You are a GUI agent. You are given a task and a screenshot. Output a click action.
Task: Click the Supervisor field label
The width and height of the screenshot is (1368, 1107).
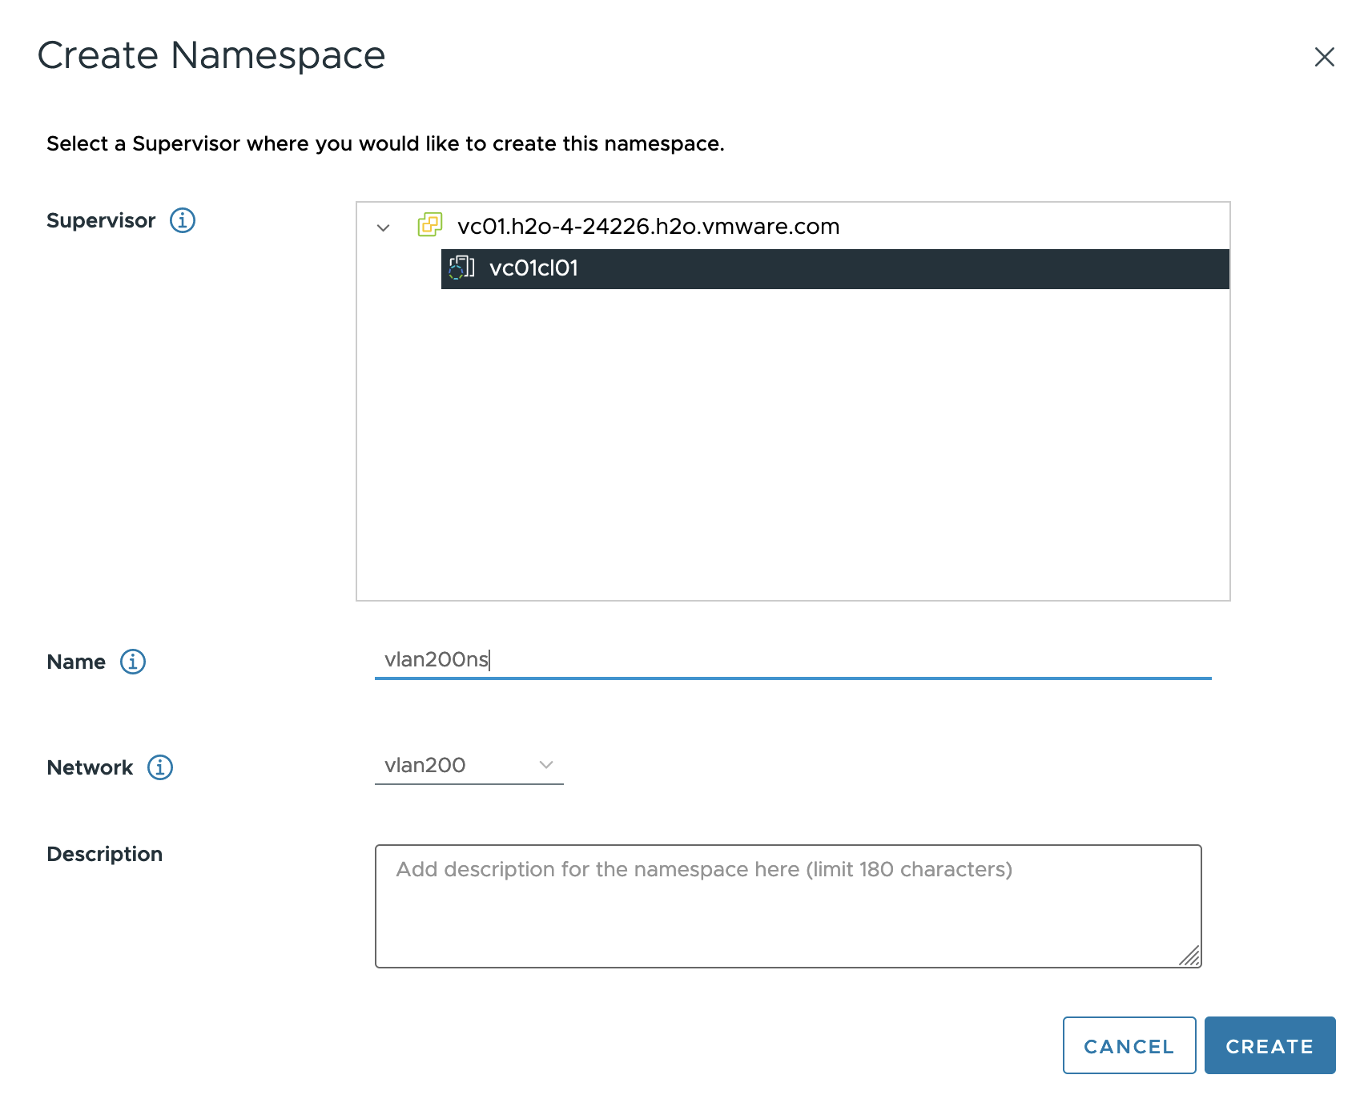click(101, 220)
